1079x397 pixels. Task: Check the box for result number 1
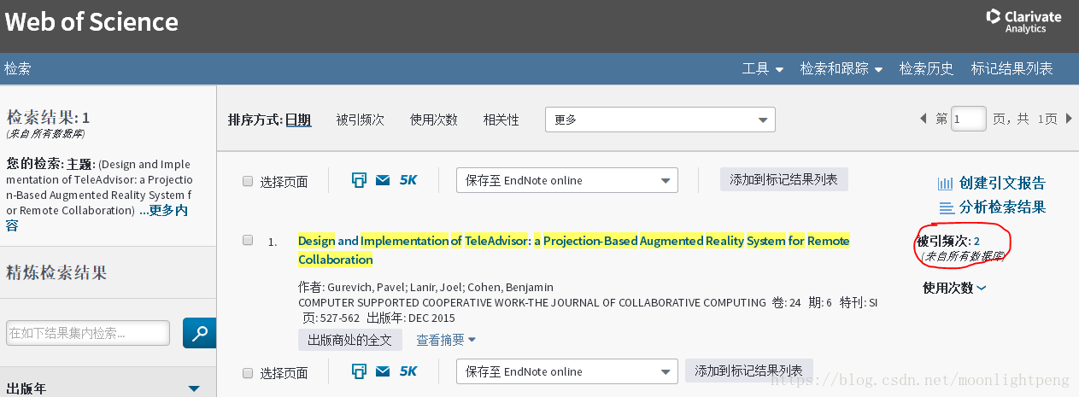pos(248,241)
